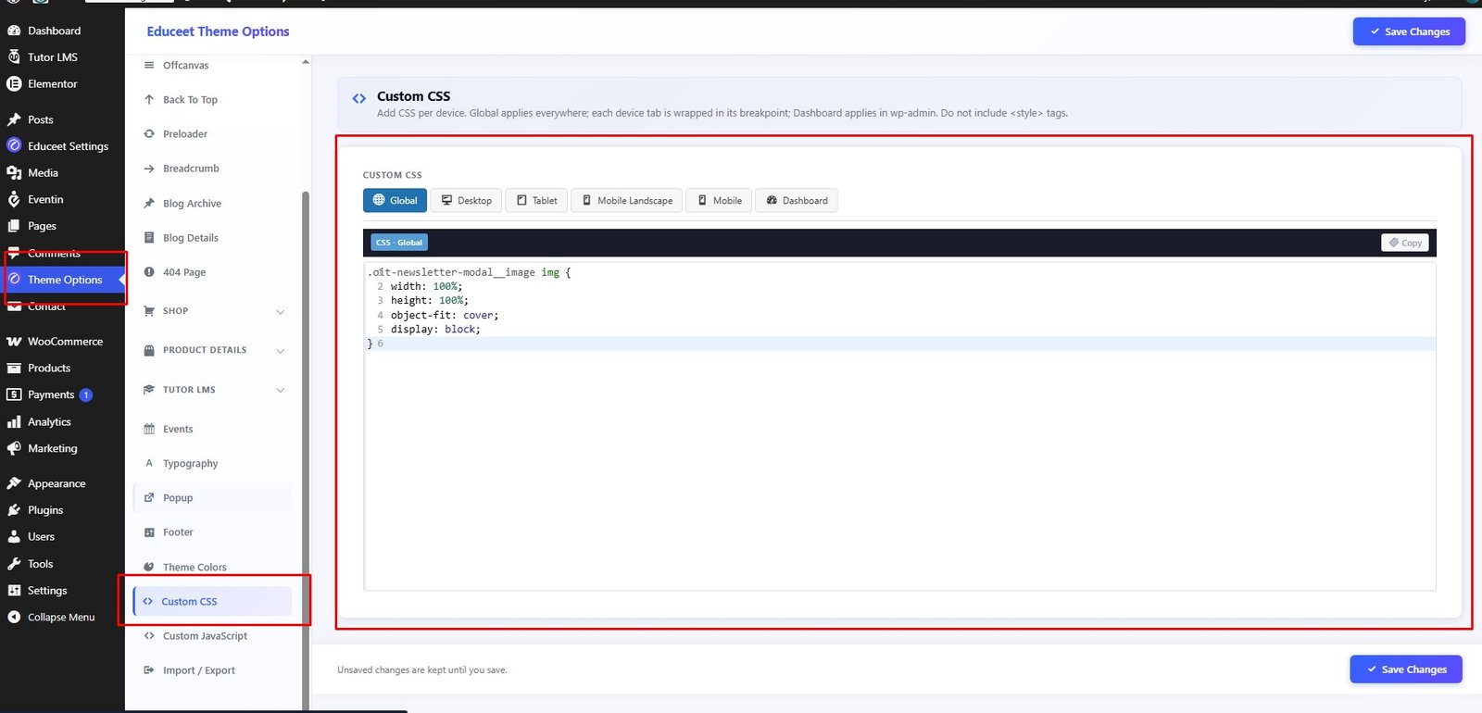1482x713 pixels.
Task: Switch to the Mobile CSS tab
Action: [719, 201]
